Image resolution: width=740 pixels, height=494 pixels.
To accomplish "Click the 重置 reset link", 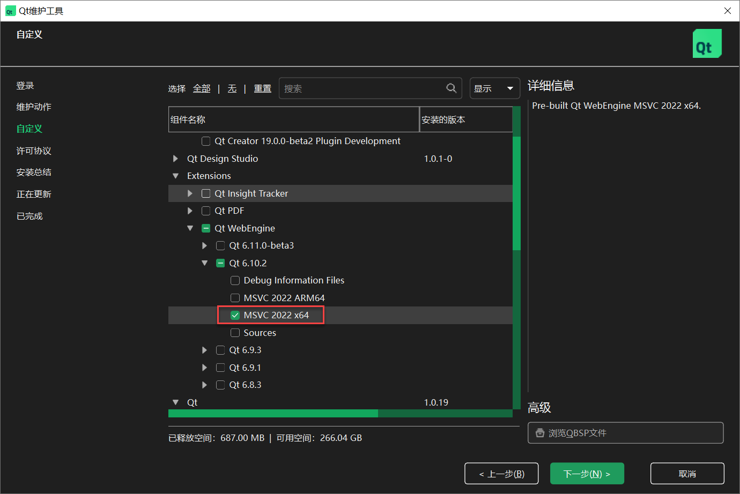I will point(263,88).
